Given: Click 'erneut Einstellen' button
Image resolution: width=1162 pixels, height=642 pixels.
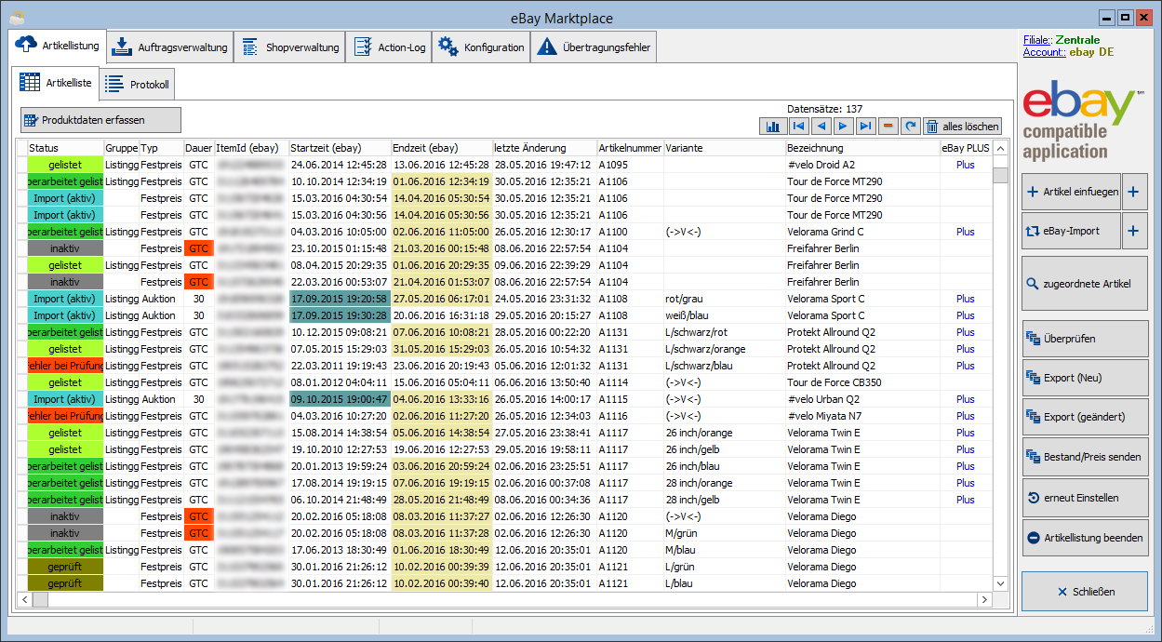Looking at the screenshot, I should [1085, 498].
